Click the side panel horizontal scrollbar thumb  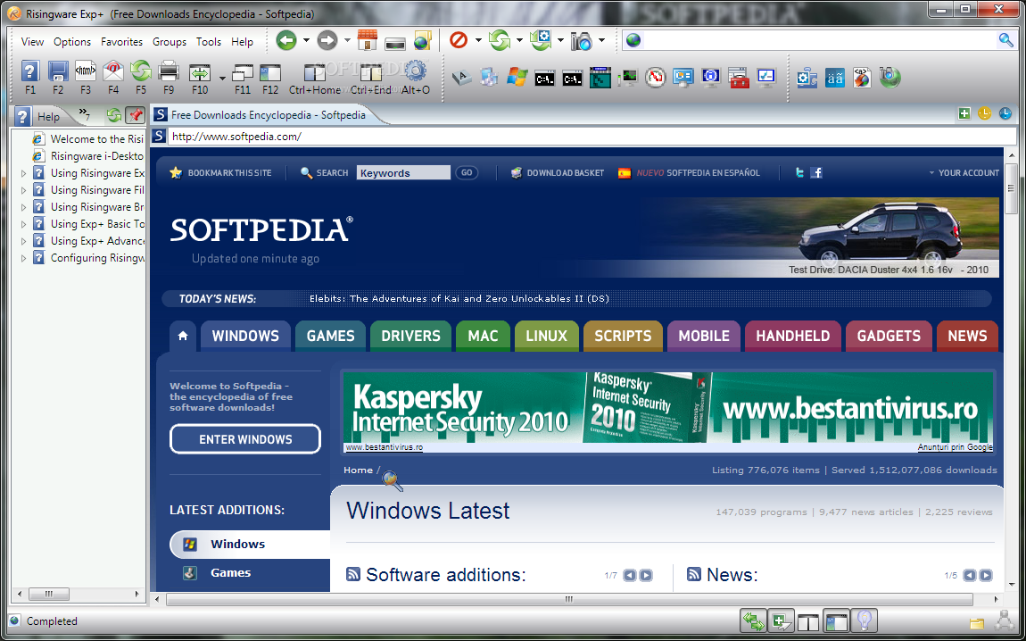pos(48,594)
